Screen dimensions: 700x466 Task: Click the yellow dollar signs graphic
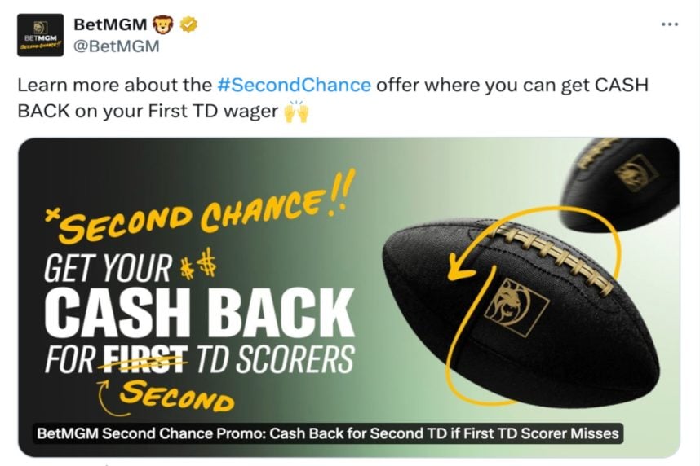(198, 265)
